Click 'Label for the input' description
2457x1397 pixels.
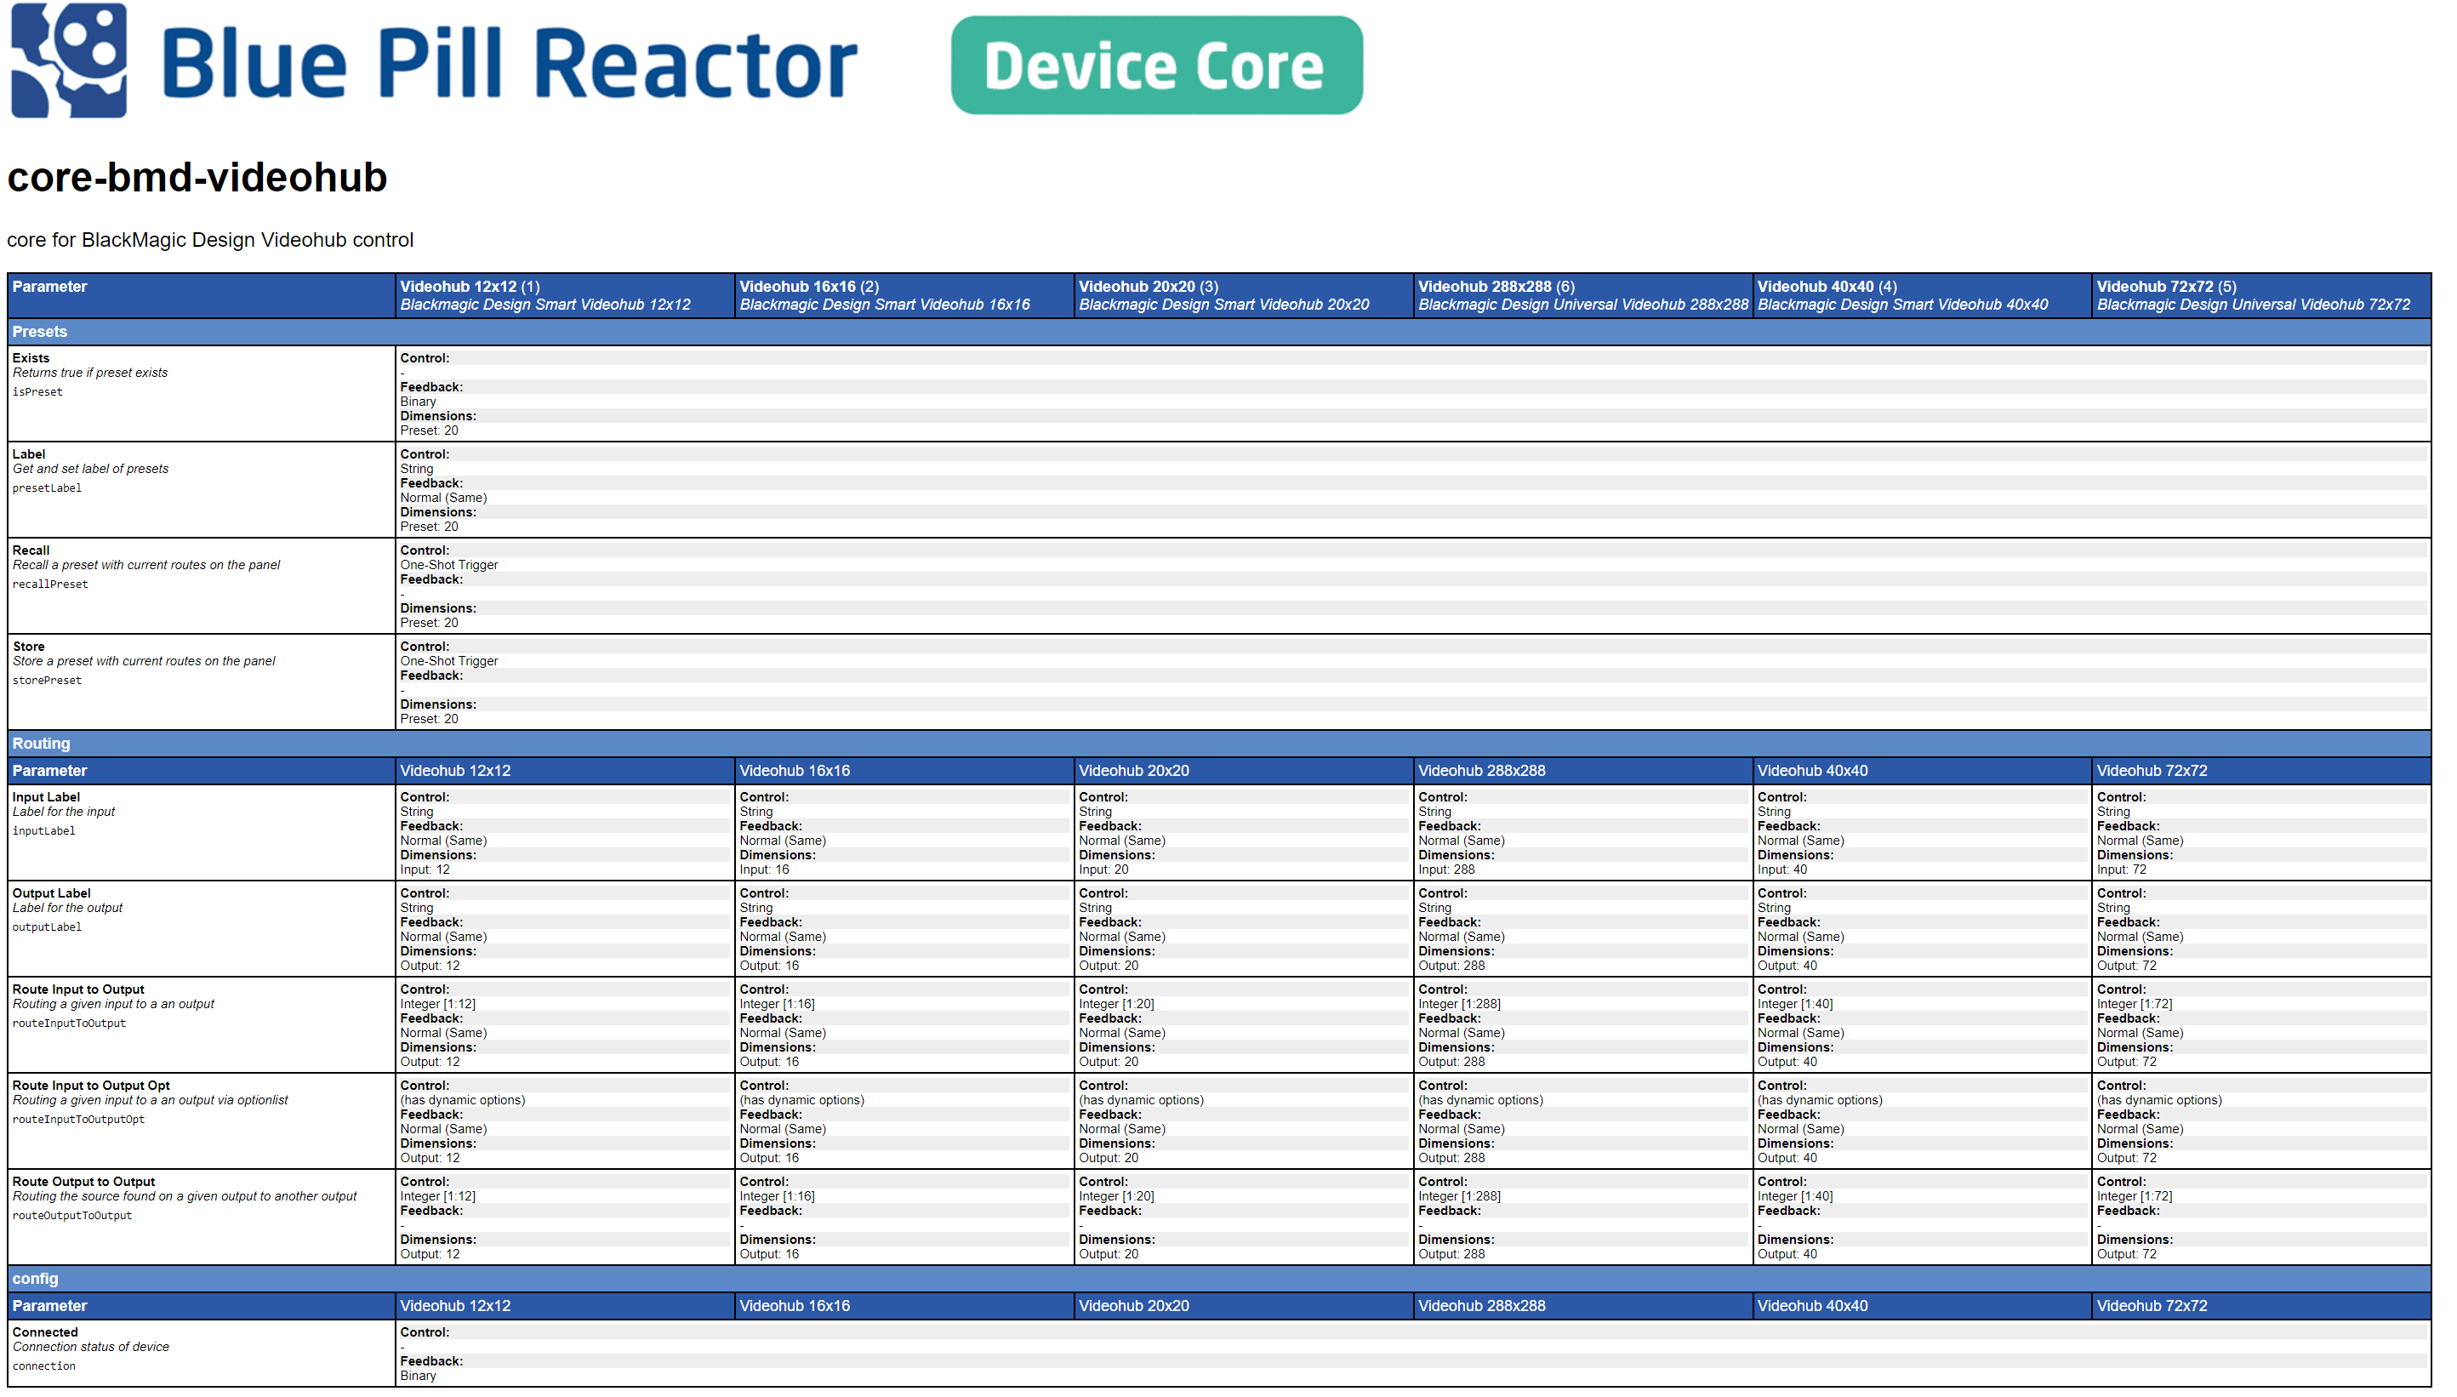[x=63, y=812]
